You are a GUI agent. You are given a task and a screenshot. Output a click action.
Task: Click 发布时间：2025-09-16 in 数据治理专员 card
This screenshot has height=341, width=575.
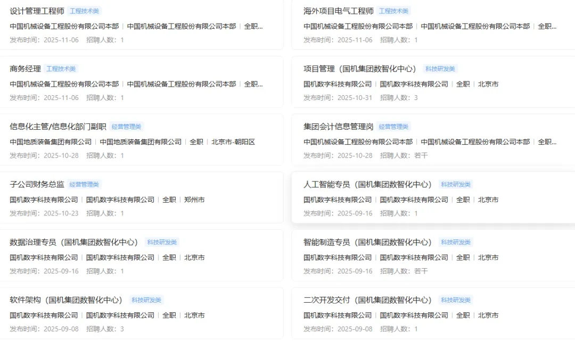pyautogui.click(x=44, y=271)
